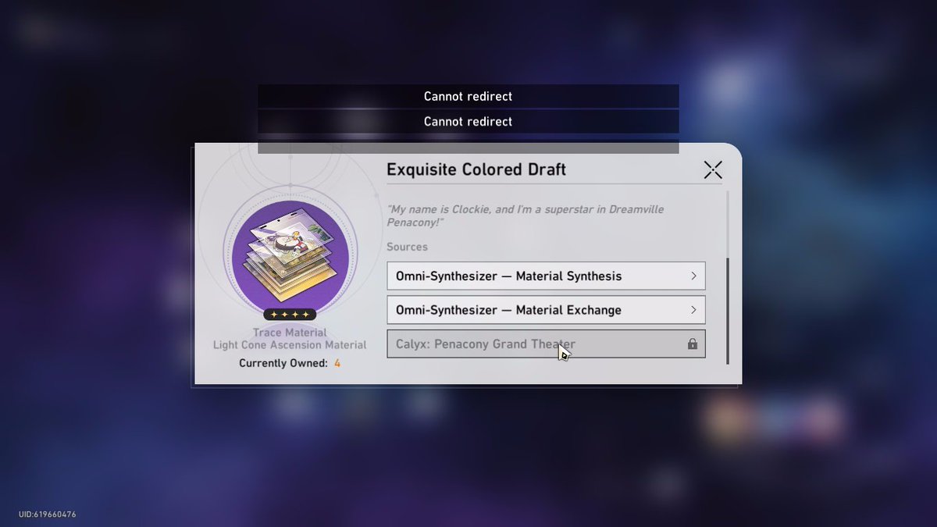The image size is (937, 527).
Task: Click the 'Sources' heading
Action: click(407, 247)
